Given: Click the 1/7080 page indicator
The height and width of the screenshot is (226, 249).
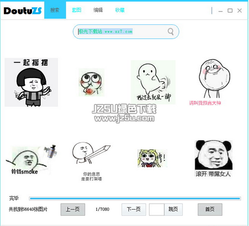Looking at the screenshot, I should coord(103,209).
